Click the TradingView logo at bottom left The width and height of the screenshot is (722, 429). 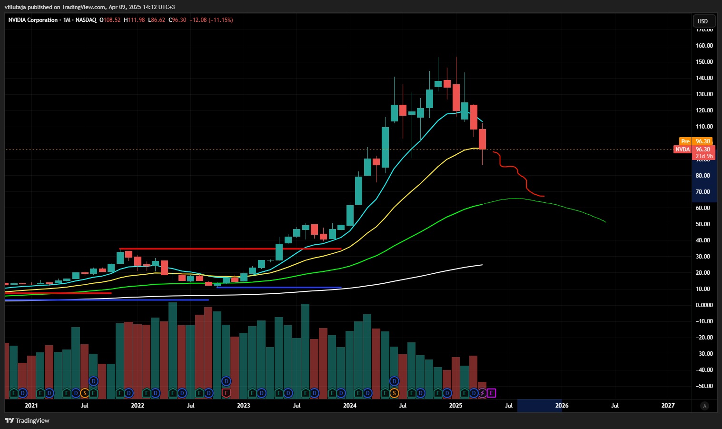point(27,420)
